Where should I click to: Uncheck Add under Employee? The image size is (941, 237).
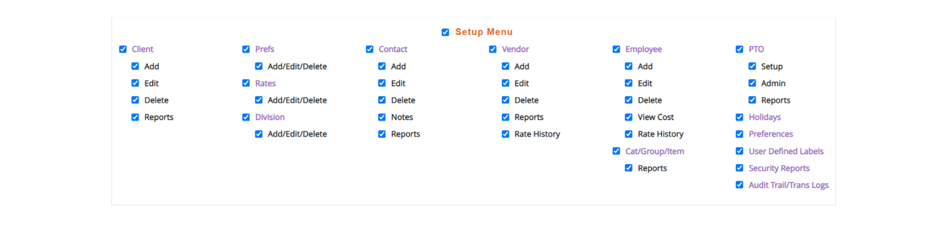(x=629, y=66)
